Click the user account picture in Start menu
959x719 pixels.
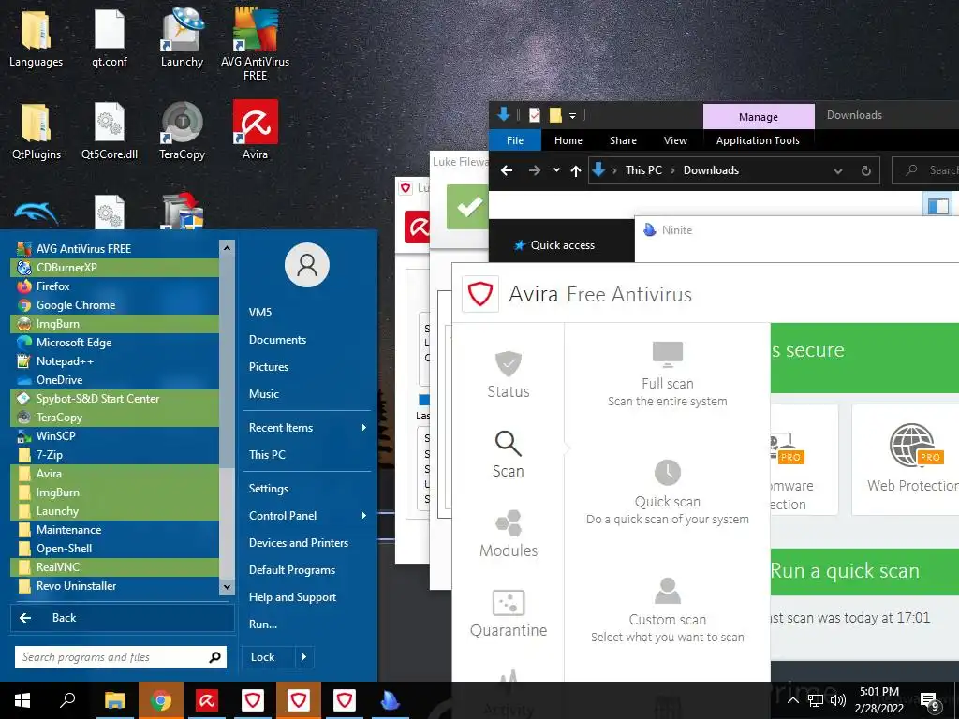pyautogui.click(x=307, y=265)
